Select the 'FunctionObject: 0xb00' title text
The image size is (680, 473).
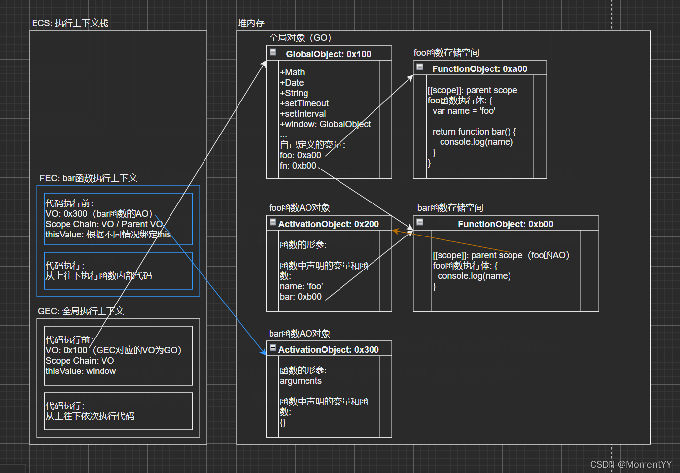point(506,224)
